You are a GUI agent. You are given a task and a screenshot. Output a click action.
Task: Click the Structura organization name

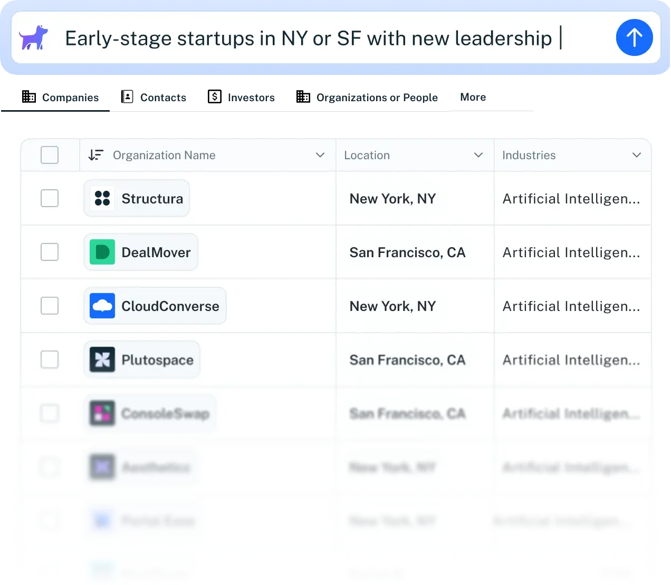tap(152, 198)
